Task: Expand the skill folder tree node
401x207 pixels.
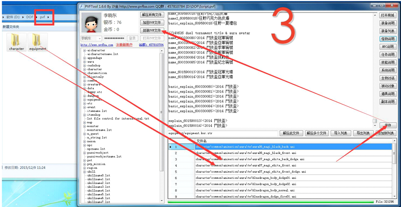Action: pyautogui.click(x=85, y=171)
